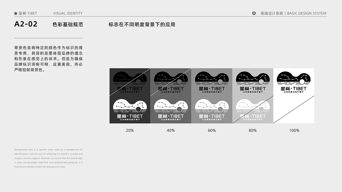The width and height of the screenshot is (342, 192).
Task: Click the 20% brightness label
Action: tap(130, 130)
